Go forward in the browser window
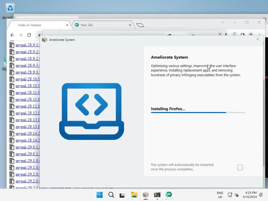Viewport: 268px width, 201px height. 21,35
